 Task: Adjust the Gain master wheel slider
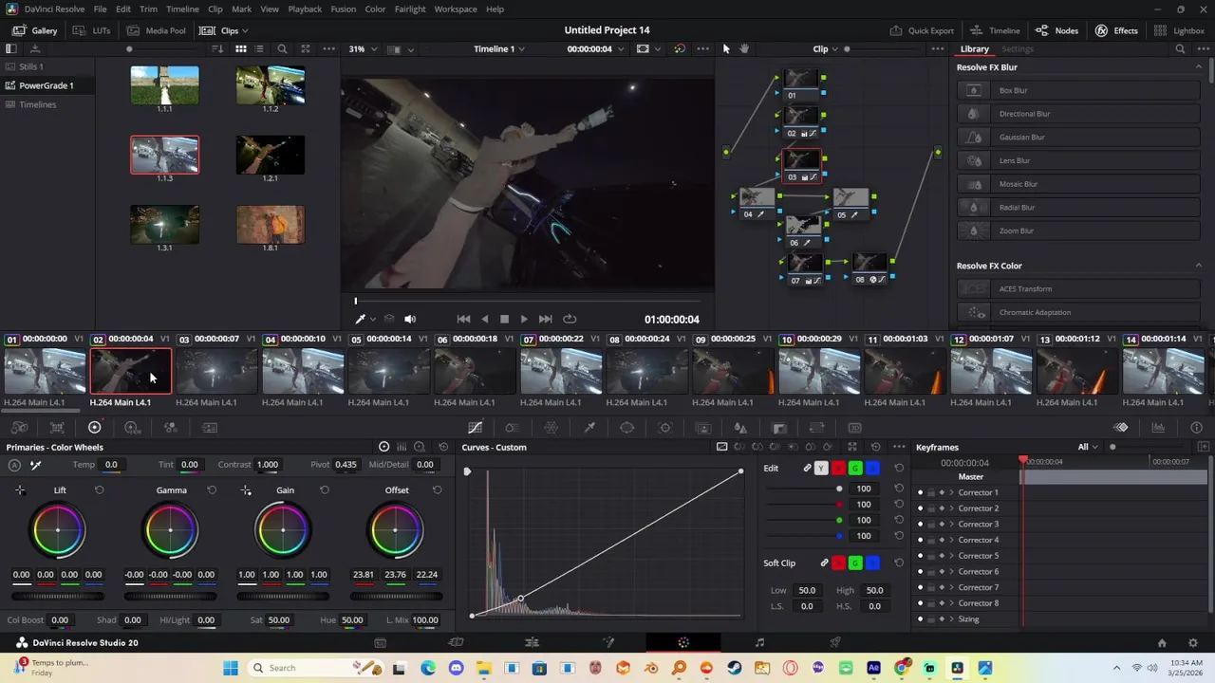coord(283,597)
